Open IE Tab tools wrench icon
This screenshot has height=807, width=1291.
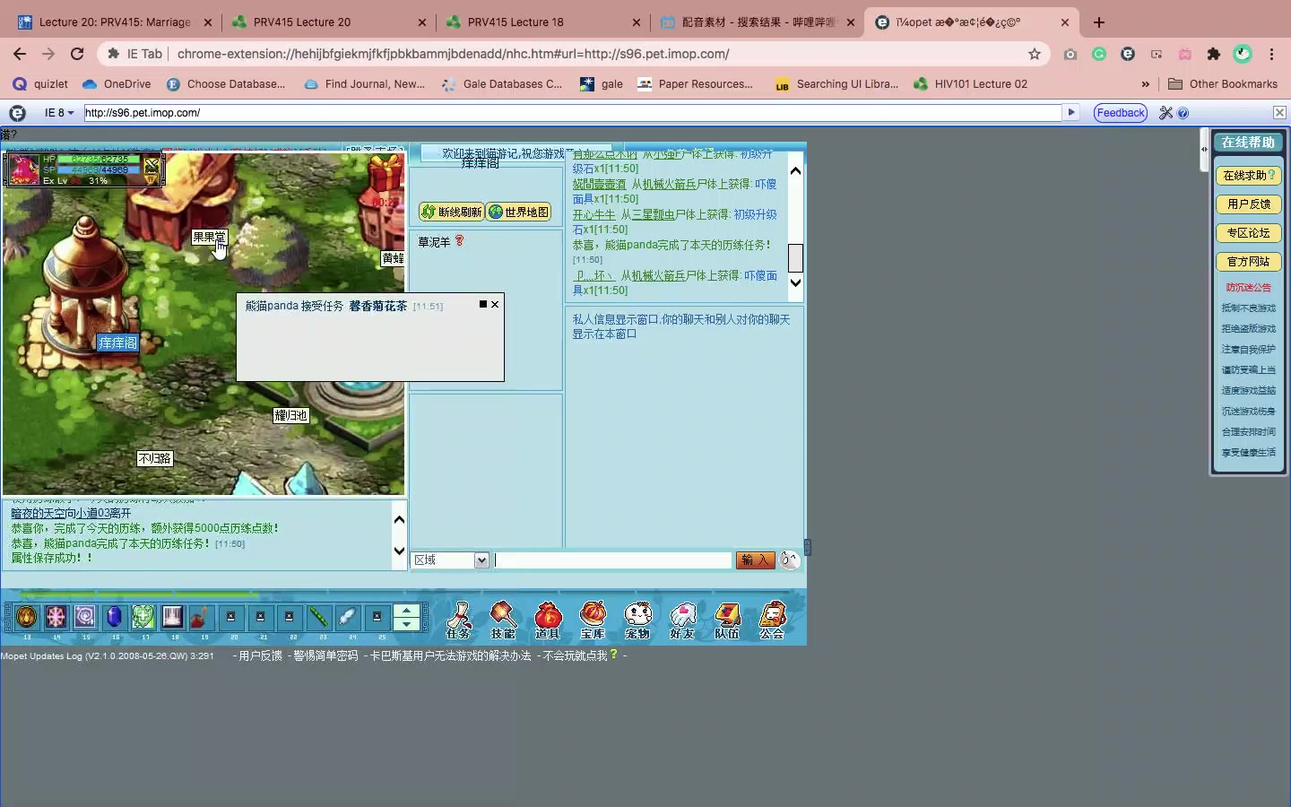pyautogui.click(x=1165, y=113)
